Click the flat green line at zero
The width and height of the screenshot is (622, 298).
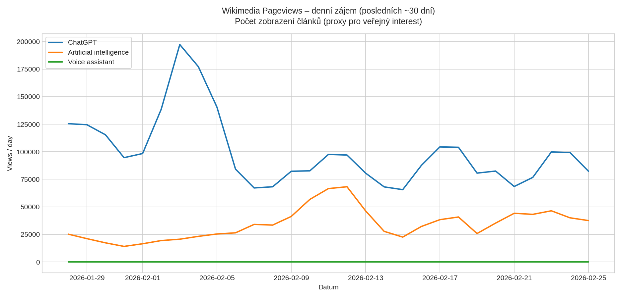point(299,262)
